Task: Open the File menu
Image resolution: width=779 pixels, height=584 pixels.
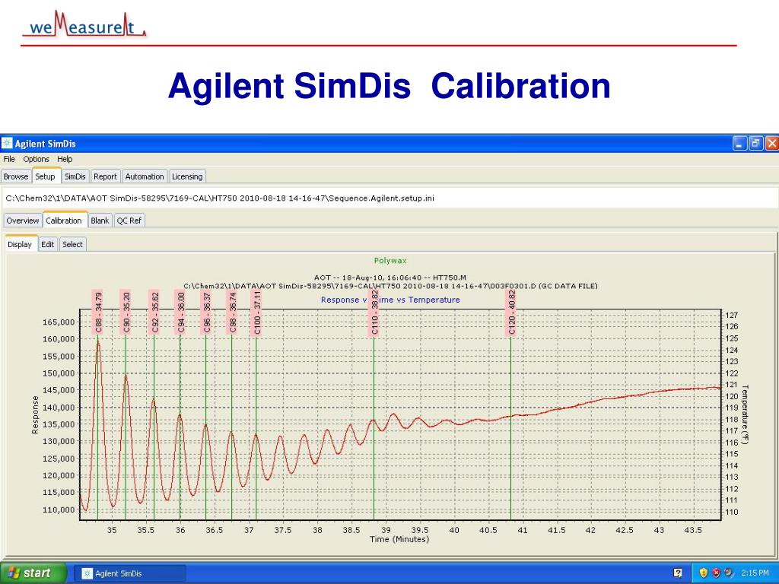Action: click(x=9, y=159)
